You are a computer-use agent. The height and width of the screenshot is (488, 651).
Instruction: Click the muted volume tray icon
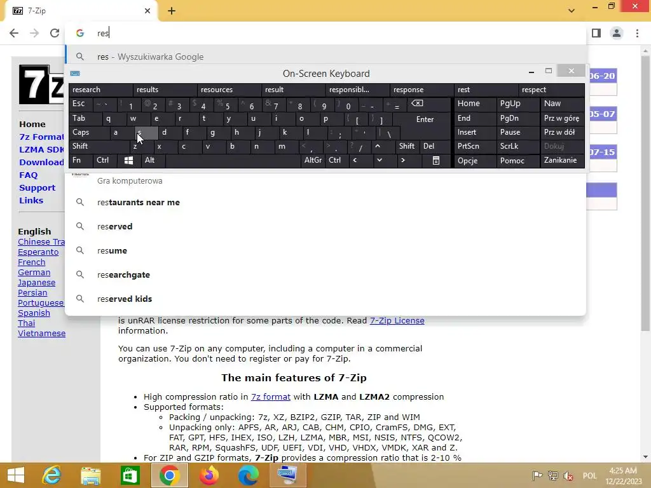tap(568, 476)
